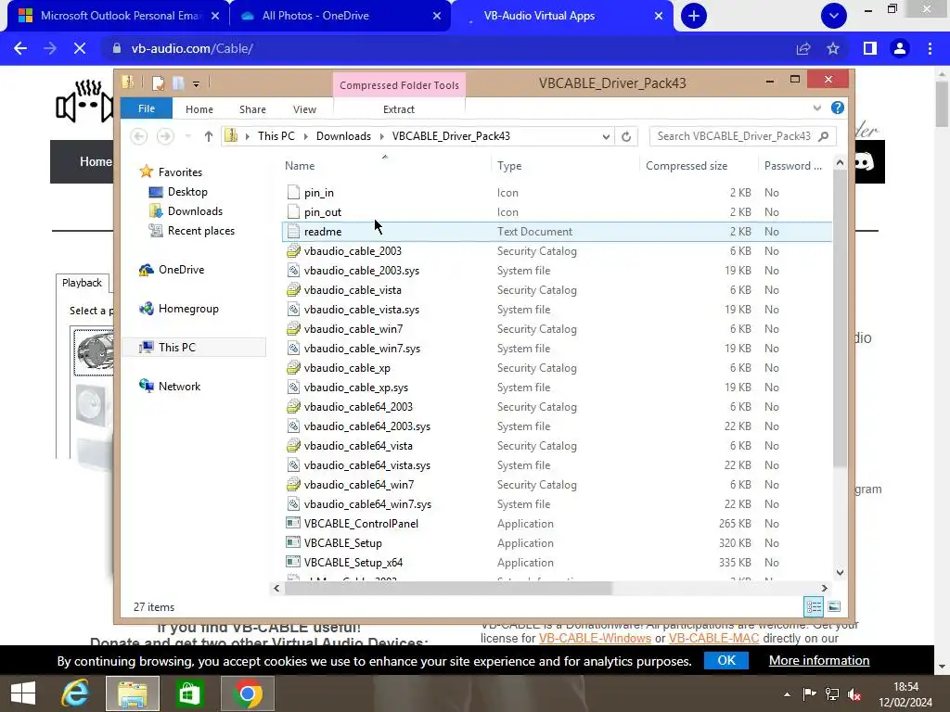The width and height of the screenshot is (950, 712).
Task: Open a new Chrome tab plus button
Action: pyautogui.click(x=694, y=16)
